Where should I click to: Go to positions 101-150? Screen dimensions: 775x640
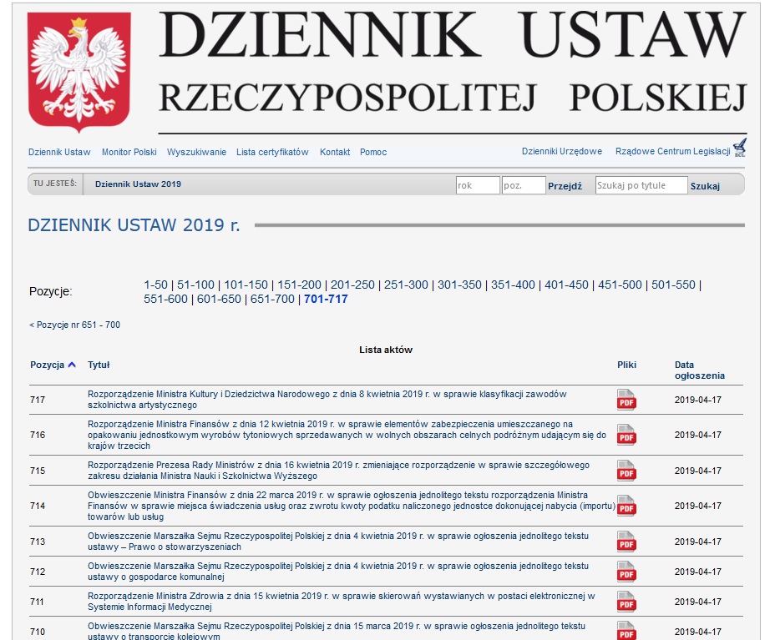click(246, 285)
